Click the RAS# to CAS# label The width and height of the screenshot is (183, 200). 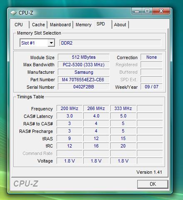point(38,124)
